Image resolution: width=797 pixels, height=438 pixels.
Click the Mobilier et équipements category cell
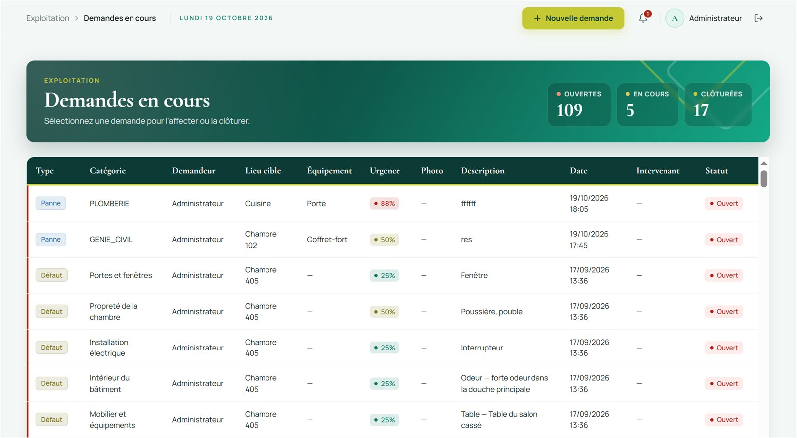pyautogui.click(x=112, y=420)
